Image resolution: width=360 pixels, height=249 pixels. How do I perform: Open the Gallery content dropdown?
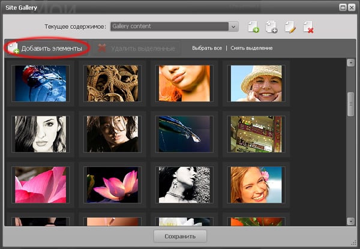click(x=233, y=26)
